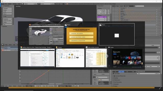Select Lights_and_Logos in the outliner
This screenshot has width=163, height=91.
pos(124,20)
